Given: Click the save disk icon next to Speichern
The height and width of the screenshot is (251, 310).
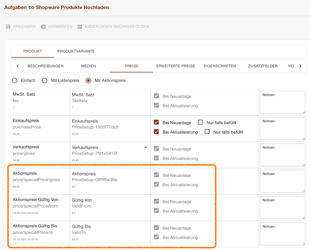Looking at the screenshot, I should pyautogui.click(x=8, y=27).
